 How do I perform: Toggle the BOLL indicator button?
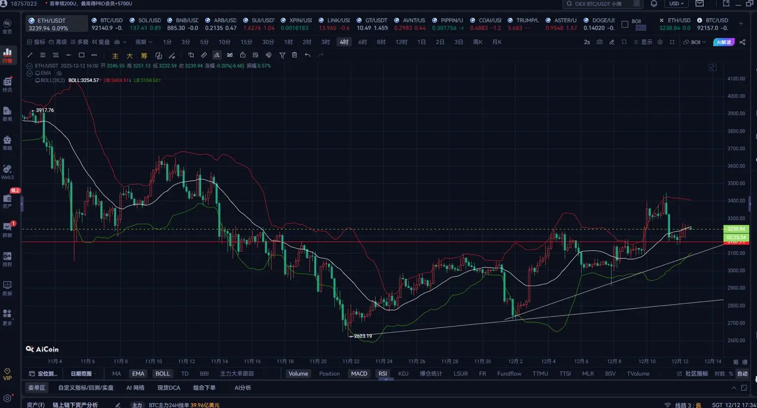click(163, 374)
